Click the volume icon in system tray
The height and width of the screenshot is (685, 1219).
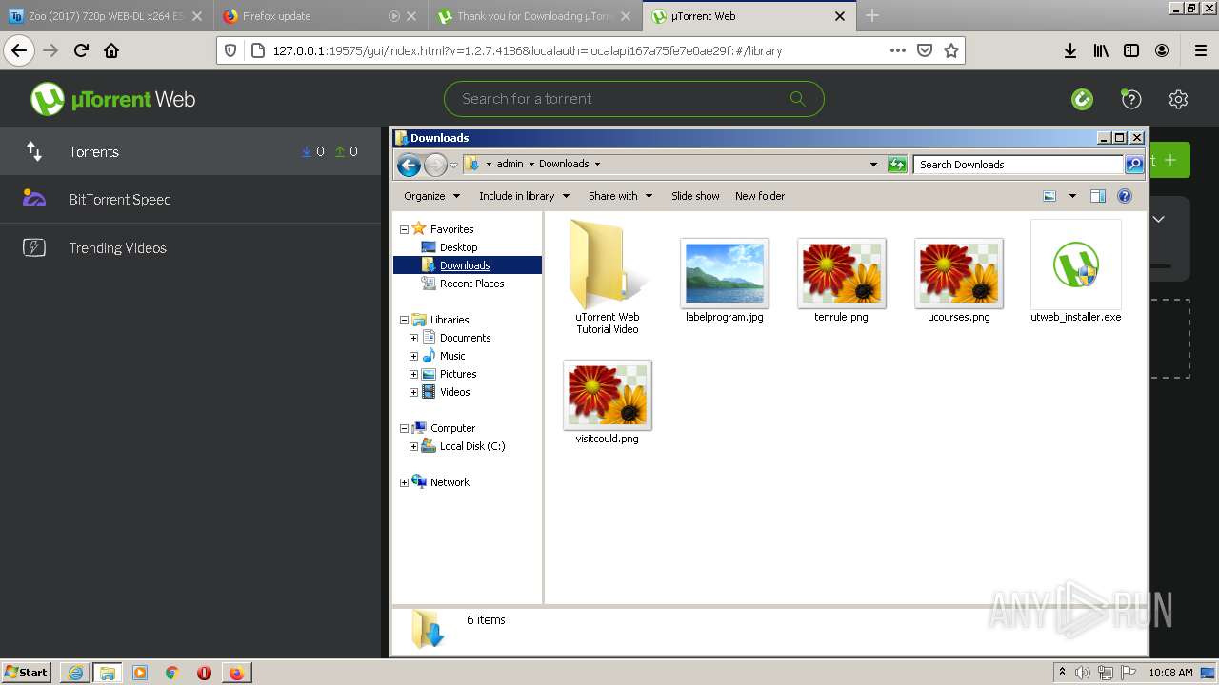tap(1084, 673)
